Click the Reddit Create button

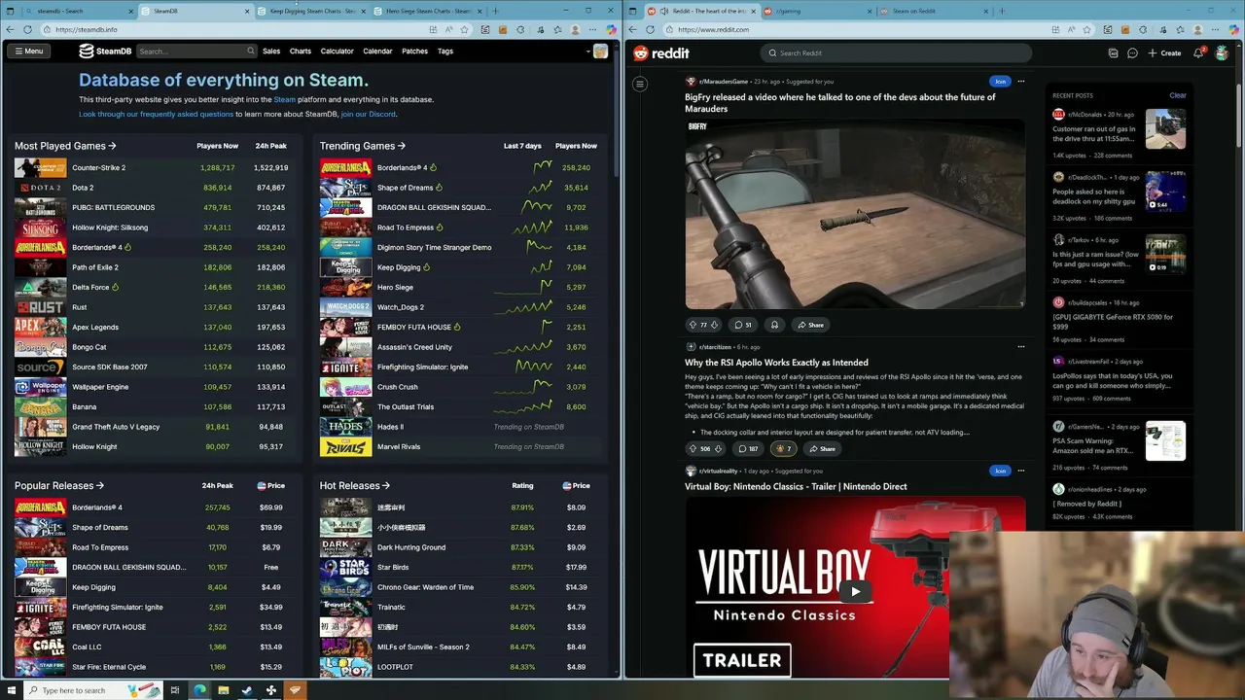click(1164, 53)
